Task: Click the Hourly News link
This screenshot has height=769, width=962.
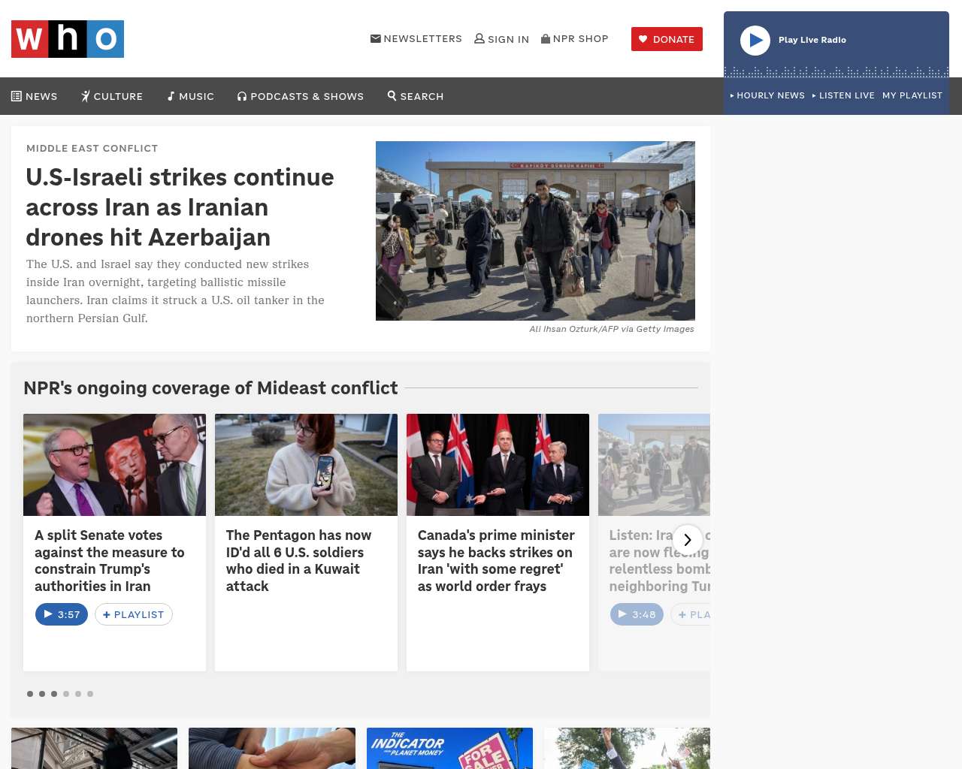Action: 767,95
